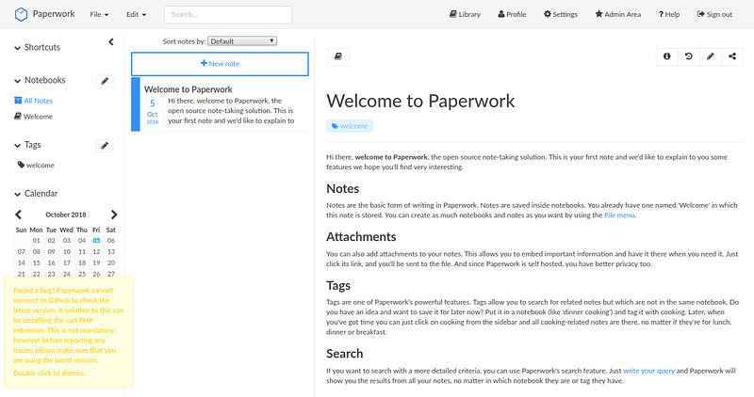The height and width of the screenshot is (397, 754).
Task: Sign out of Paperwork
Action: tap(714, 14)
